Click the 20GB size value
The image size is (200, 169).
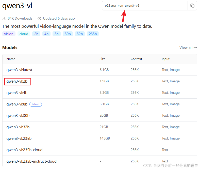point(104,115)
